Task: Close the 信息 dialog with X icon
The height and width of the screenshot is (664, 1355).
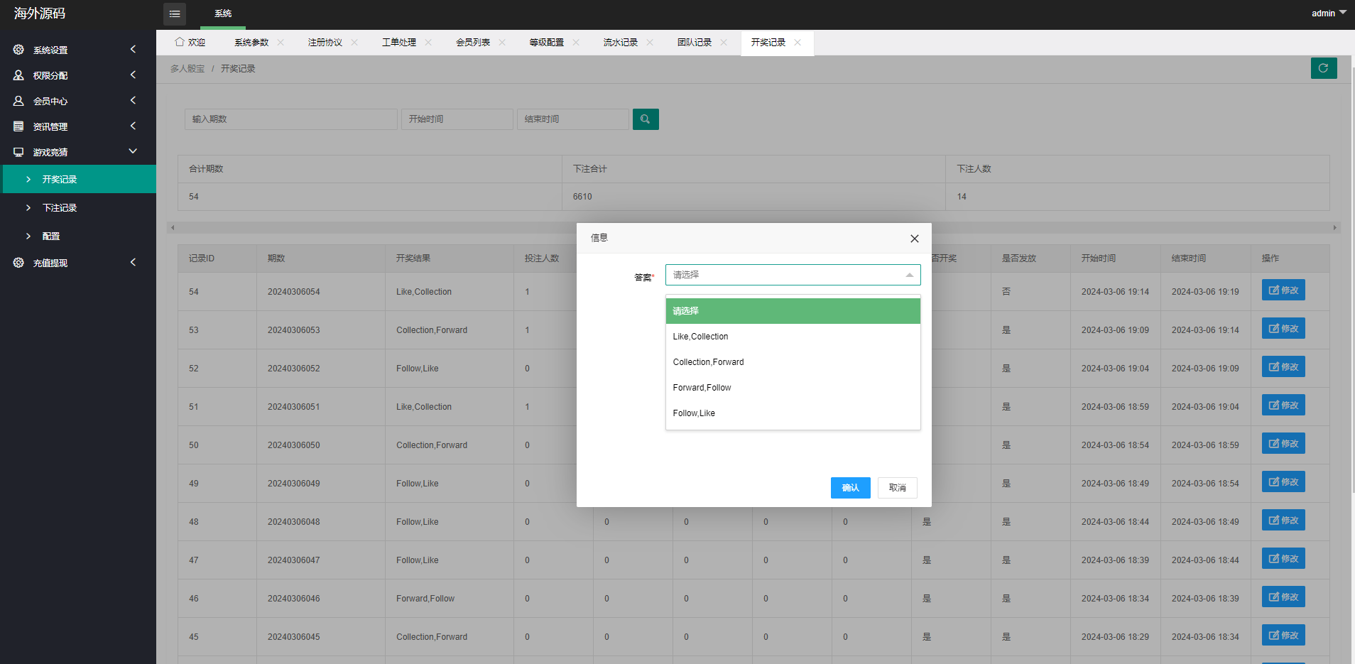Action: tap(914, 239)
